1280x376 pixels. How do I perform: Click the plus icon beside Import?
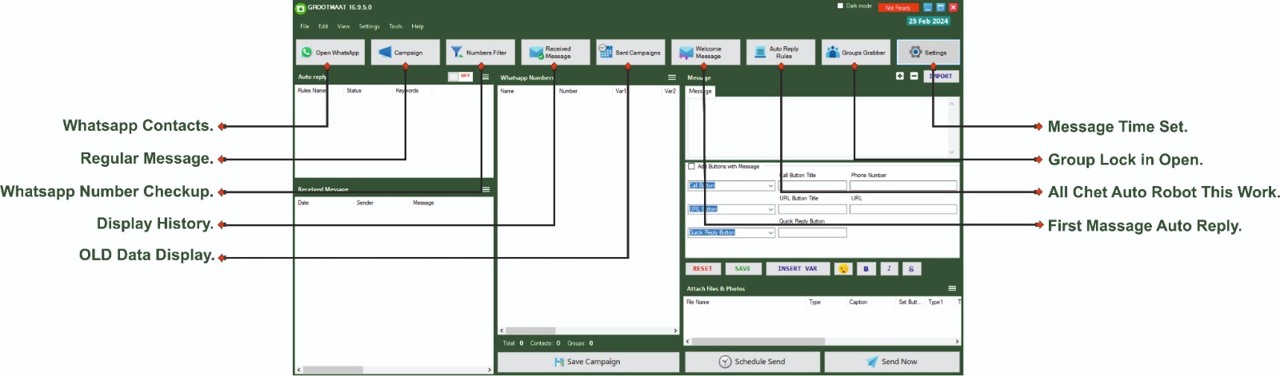click(900, 77)
